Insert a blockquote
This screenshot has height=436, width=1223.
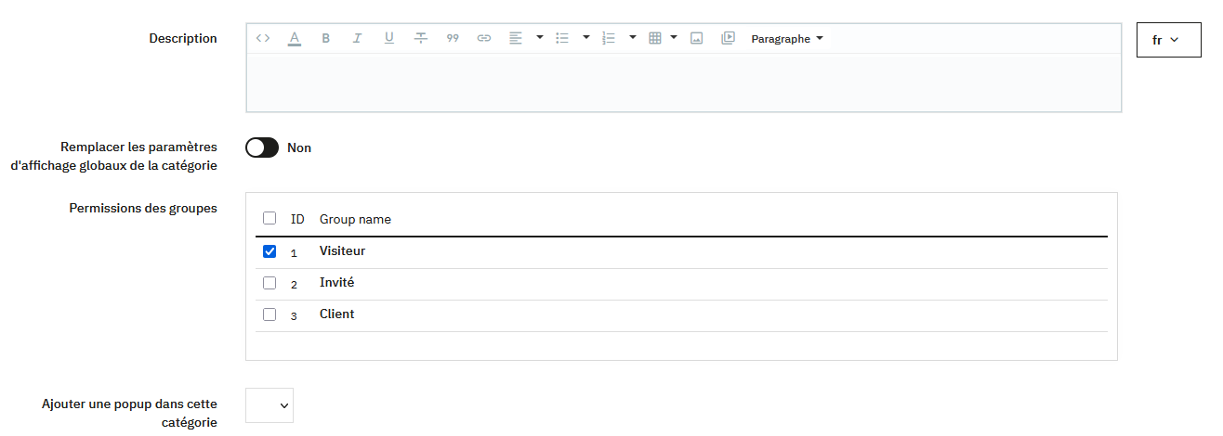(453, 38)
